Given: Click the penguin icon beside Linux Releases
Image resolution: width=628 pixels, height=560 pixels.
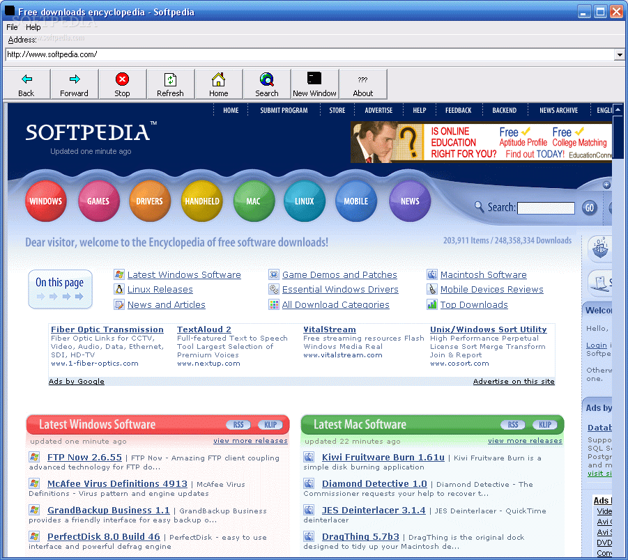Looking at the screenshot, I should [x=119, y=289].
